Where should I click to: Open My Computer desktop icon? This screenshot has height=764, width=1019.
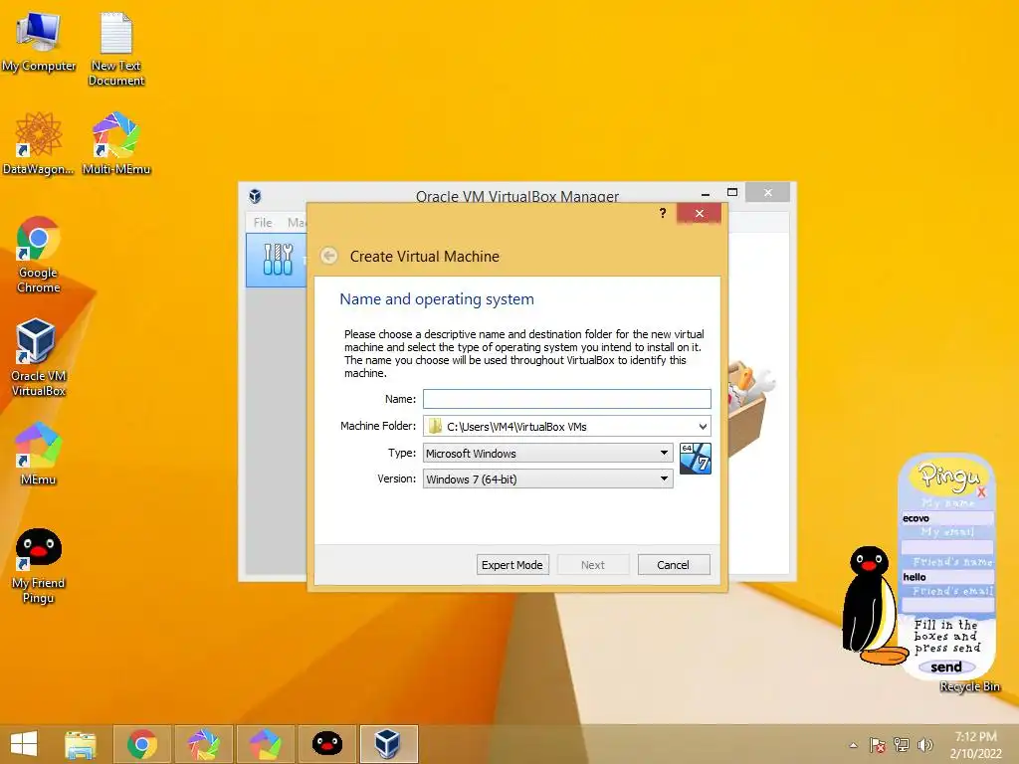tap(39, 42)
